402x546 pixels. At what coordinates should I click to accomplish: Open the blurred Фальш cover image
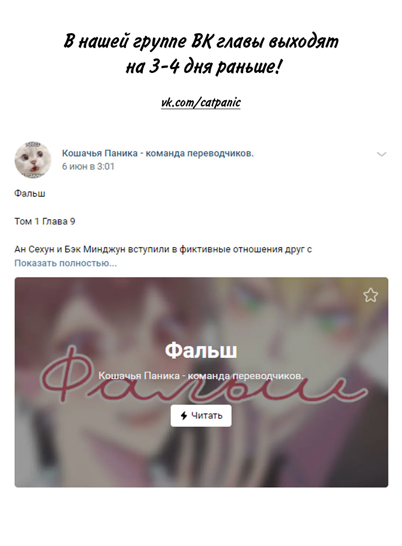(x=201, y=382)
